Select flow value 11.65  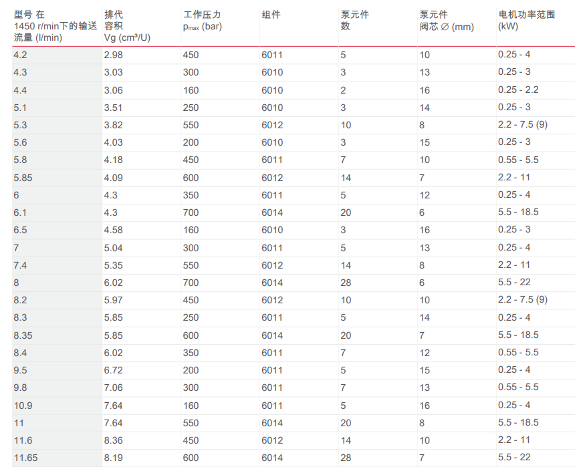(25, 458)
